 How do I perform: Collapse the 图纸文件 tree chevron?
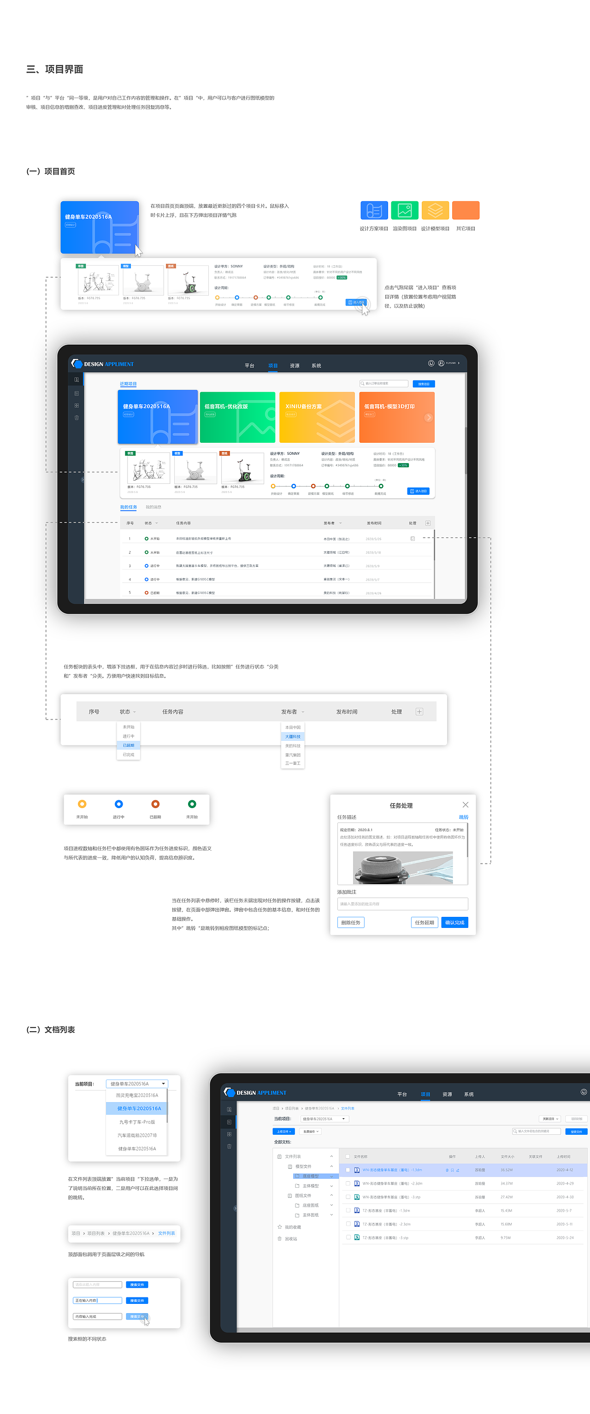pyautogui.click(x=331, y=1195)
